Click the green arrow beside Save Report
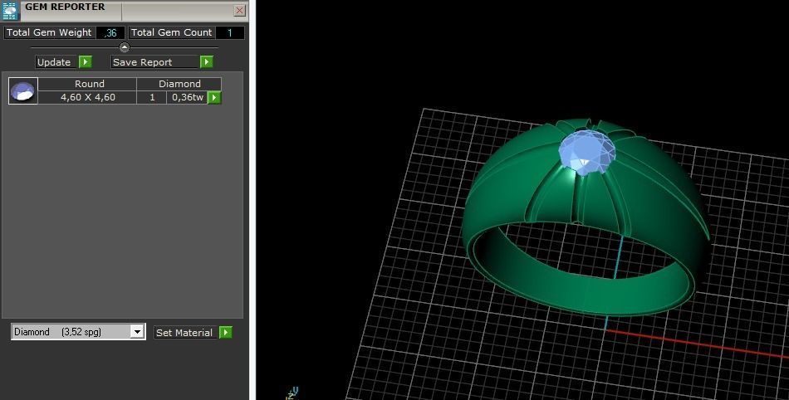 [x=206, y=61]
